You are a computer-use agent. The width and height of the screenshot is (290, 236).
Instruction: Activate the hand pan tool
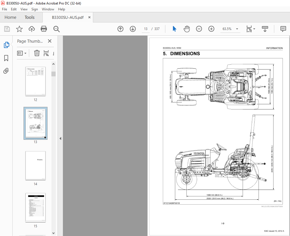point(187,29)
